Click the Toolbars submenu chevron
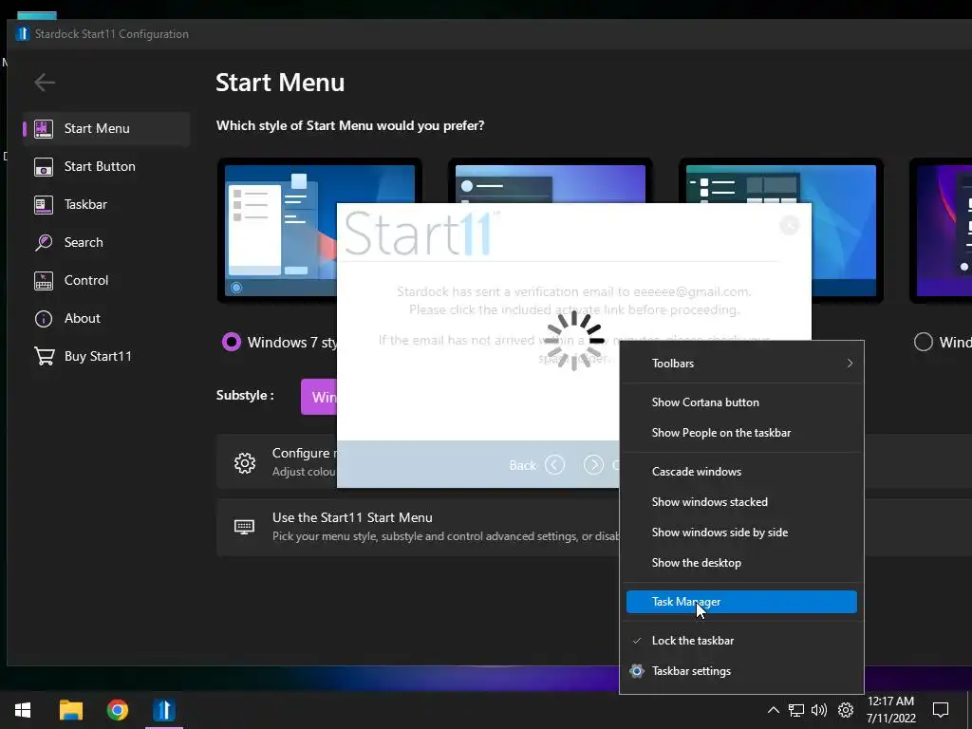The width and height of the screenshot is (972, 729). [x=850, y=364]
